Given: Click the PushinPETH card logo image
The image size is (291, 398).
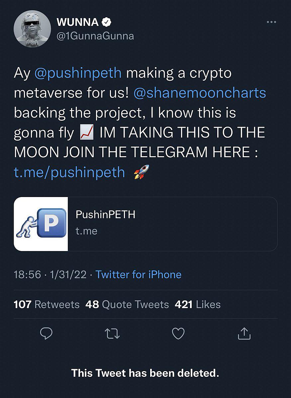Looking at the screenshot, I should pos(41,224).
